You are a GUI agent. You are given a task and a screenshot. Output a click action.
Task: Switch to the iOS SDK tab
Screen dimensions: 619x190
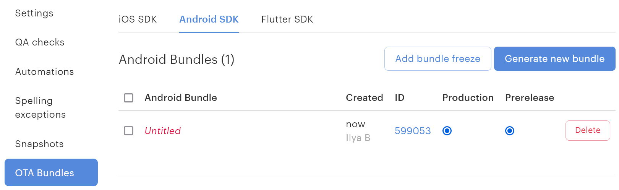[x=138, y=19]
